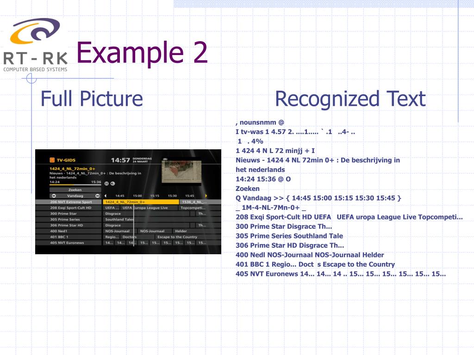474x355 pixels.
Task: Click the Zoeken search button
Action: click(x=75, y=190)
